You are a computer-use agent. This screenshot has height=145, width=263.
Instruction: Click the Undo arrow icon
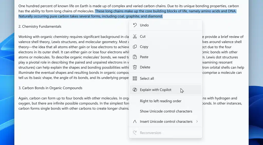(135, 25)
